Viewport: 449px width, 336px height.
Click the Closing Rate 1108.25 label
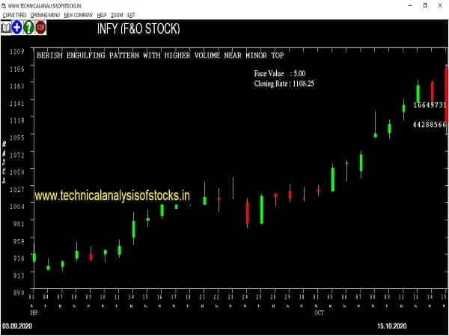point(284,84)
